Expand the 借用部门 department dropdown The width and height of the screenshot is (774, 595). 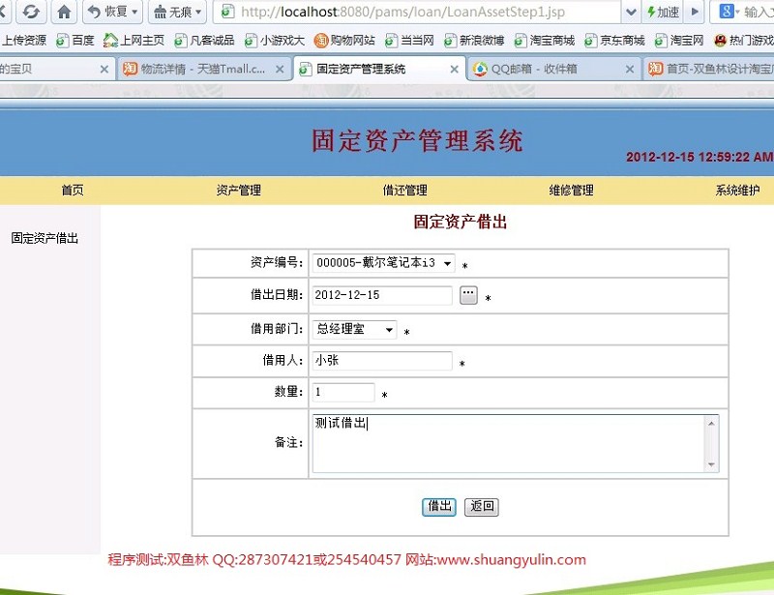[x=354, y=329]
